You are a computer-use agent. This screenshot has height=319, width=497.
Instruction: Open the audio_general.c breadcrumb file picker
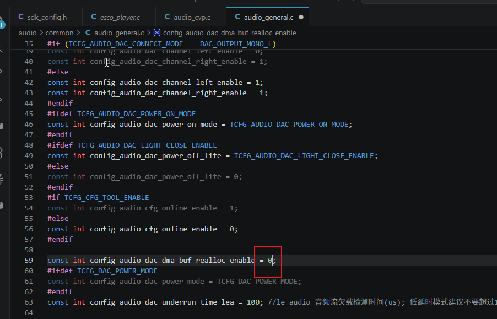119,33
